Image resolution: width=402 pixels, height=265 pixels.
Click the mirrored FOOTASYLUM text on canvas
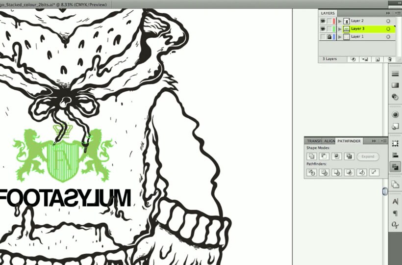pos(65,198)
